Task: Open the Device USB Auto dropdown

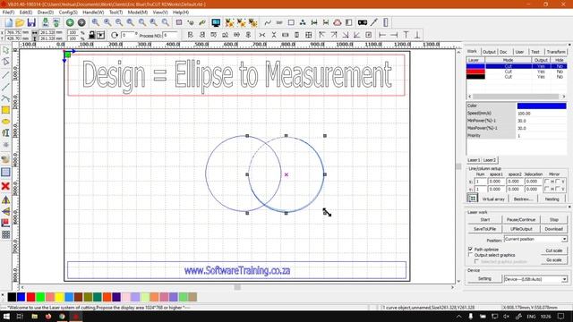Action: tap(535, 279)
